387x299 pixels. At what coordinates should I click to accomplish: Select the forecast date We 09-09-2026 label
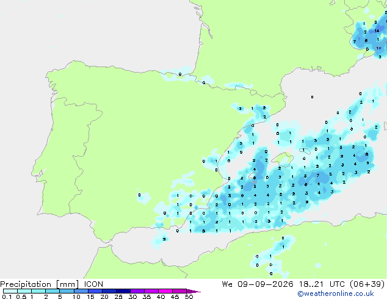point(258,284)
